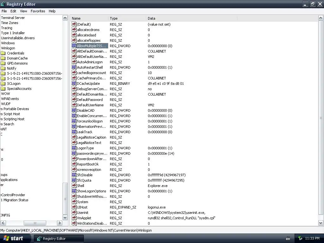Click the 11:33 PM taskbar clock
Viewport: 324px width, 243px height.
pyautogui.click(x=312, y=238)
